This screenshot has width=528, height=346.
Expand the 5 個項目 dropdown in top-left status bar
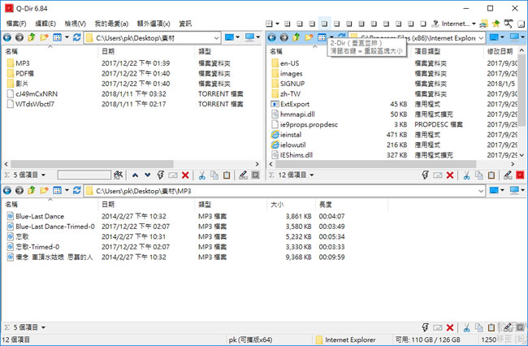tap(43, 175)
